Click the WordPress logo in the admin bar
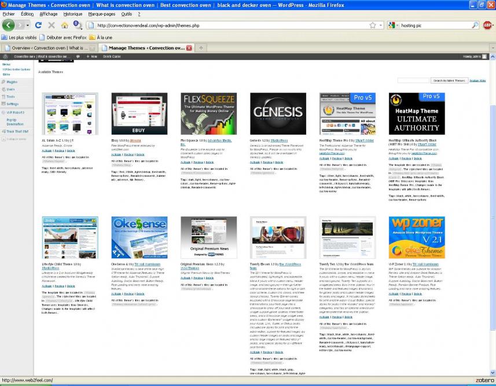Image resolution: width=496 pixels, height=386 pixels. tap(5, 57)
